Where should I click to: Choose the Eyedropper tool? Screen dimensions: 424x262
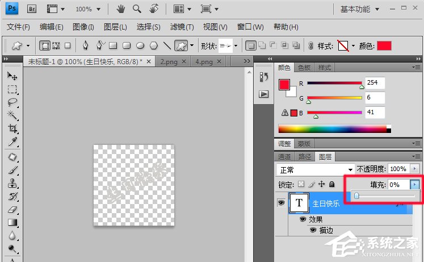(x=12, y=142)
